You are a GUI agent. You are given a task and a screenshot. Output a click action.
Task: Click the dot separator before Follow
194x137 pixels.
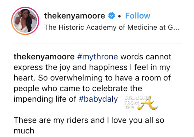(x=119, y=16)
